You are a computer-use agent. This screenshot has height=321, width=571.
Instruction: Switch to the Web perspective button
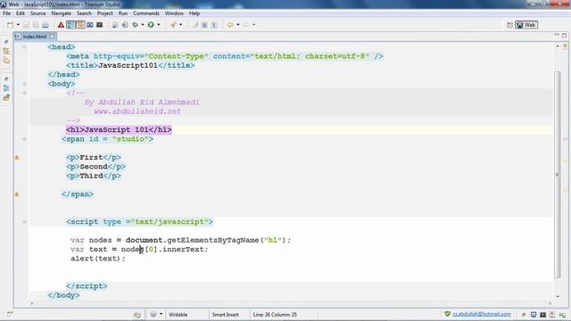[526, 25]
